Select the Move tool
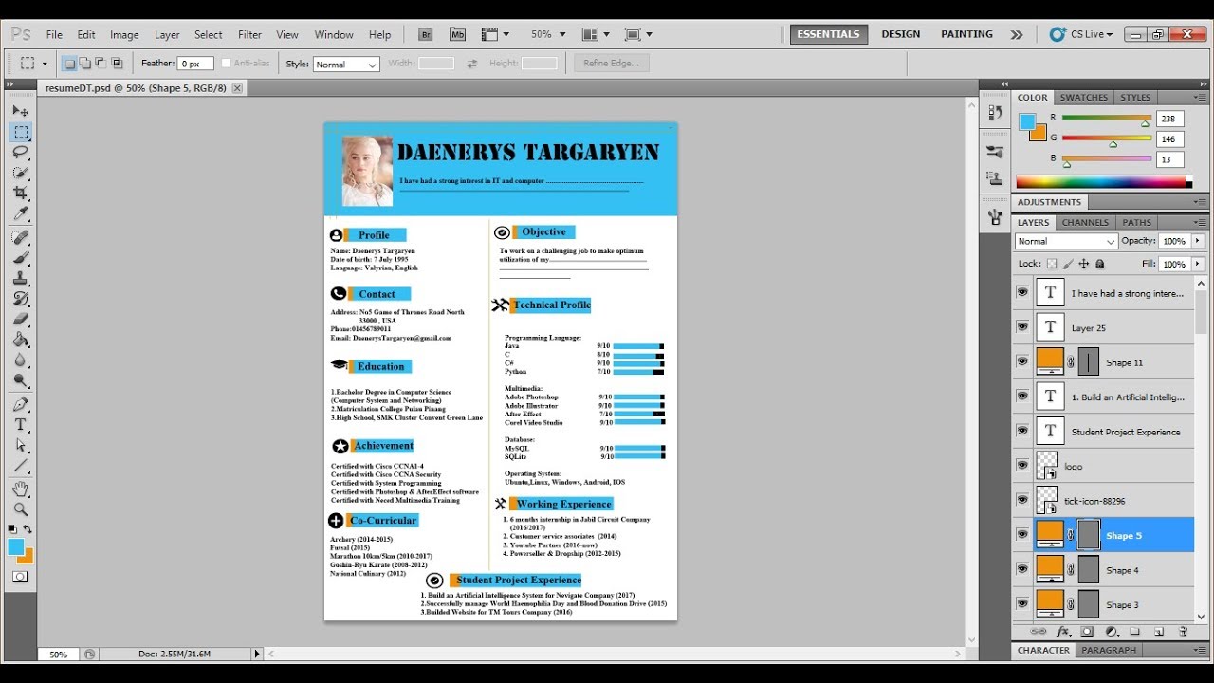 (x=19, y=110)
